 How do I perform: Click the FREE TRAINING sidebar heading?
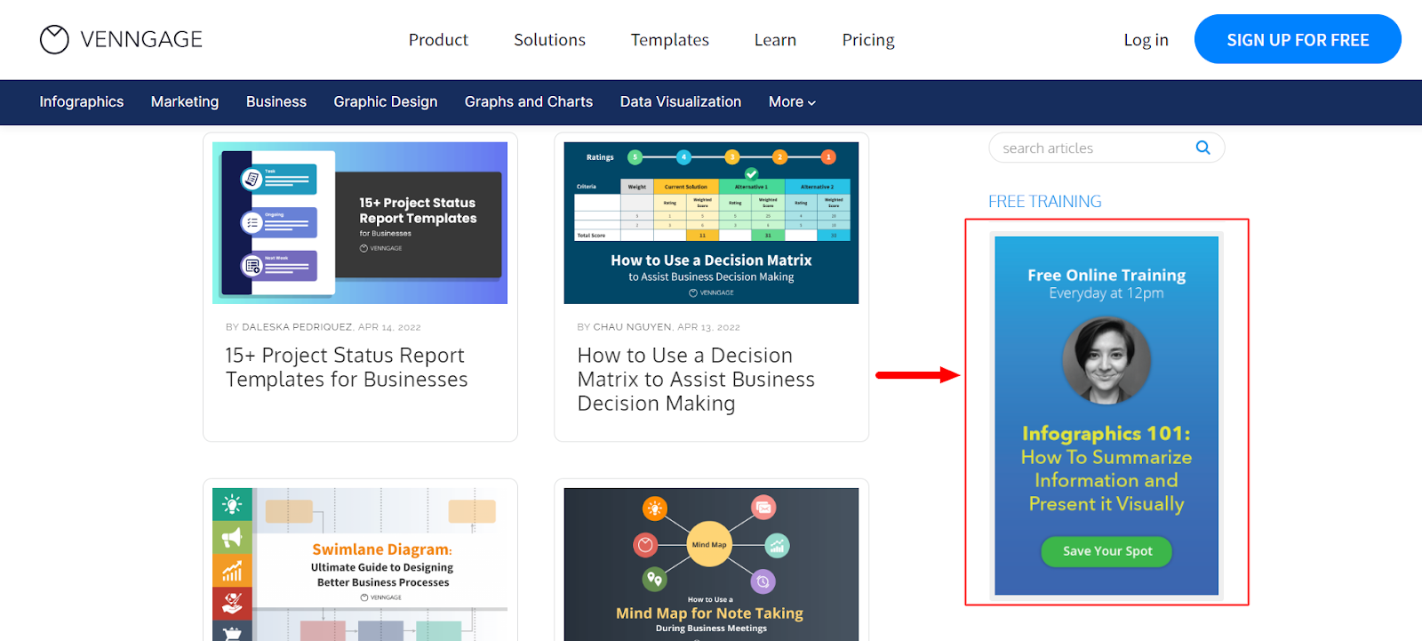click(x=1045, y=202)
